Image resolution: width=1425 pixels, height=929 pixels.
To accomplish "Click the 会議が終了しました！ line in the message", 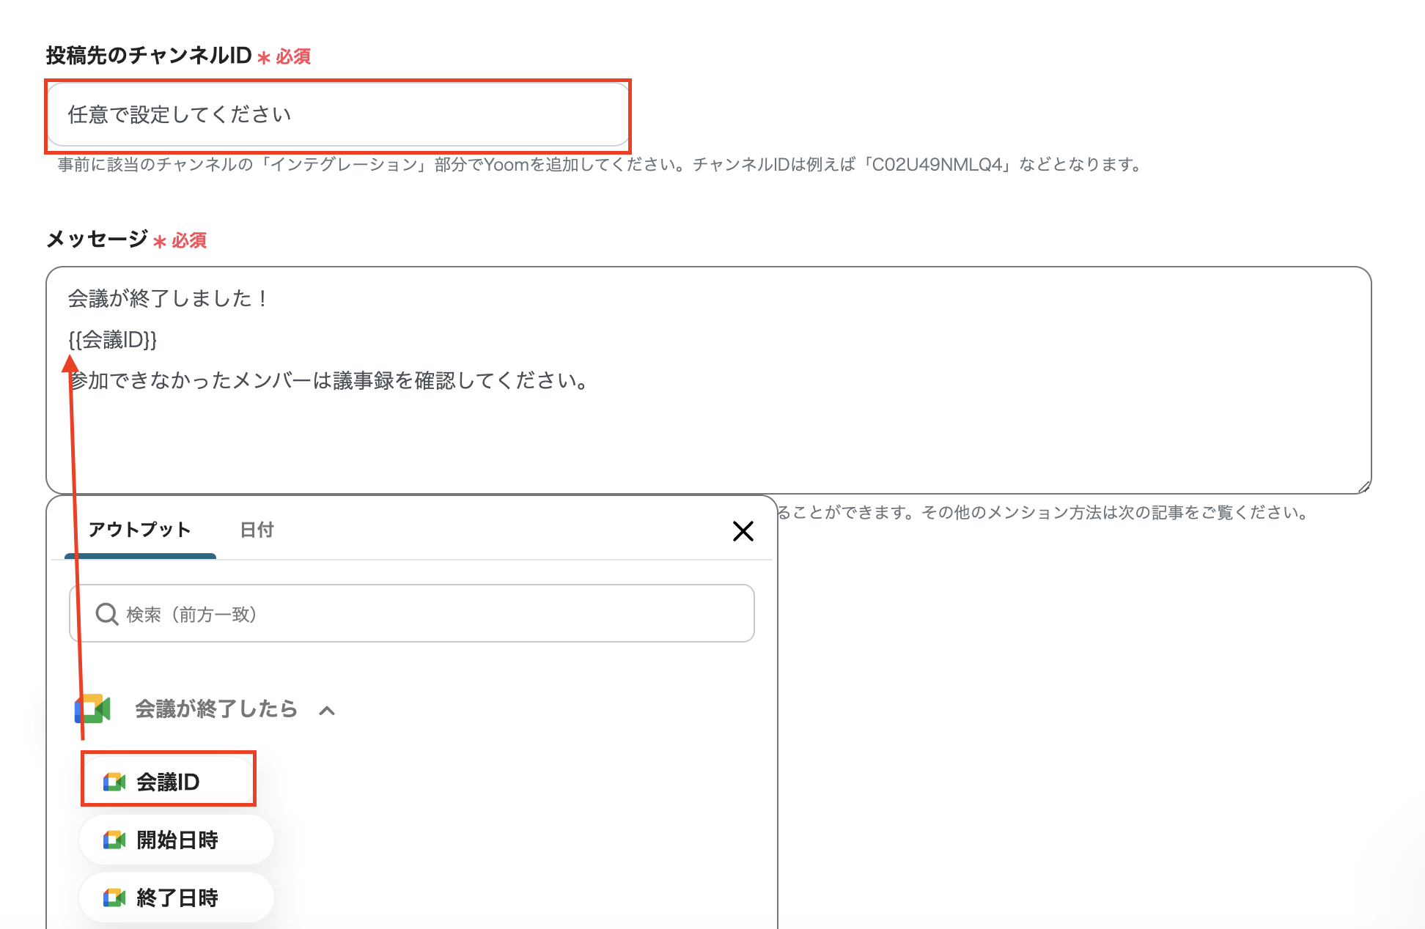I will (x=168, y=298).
